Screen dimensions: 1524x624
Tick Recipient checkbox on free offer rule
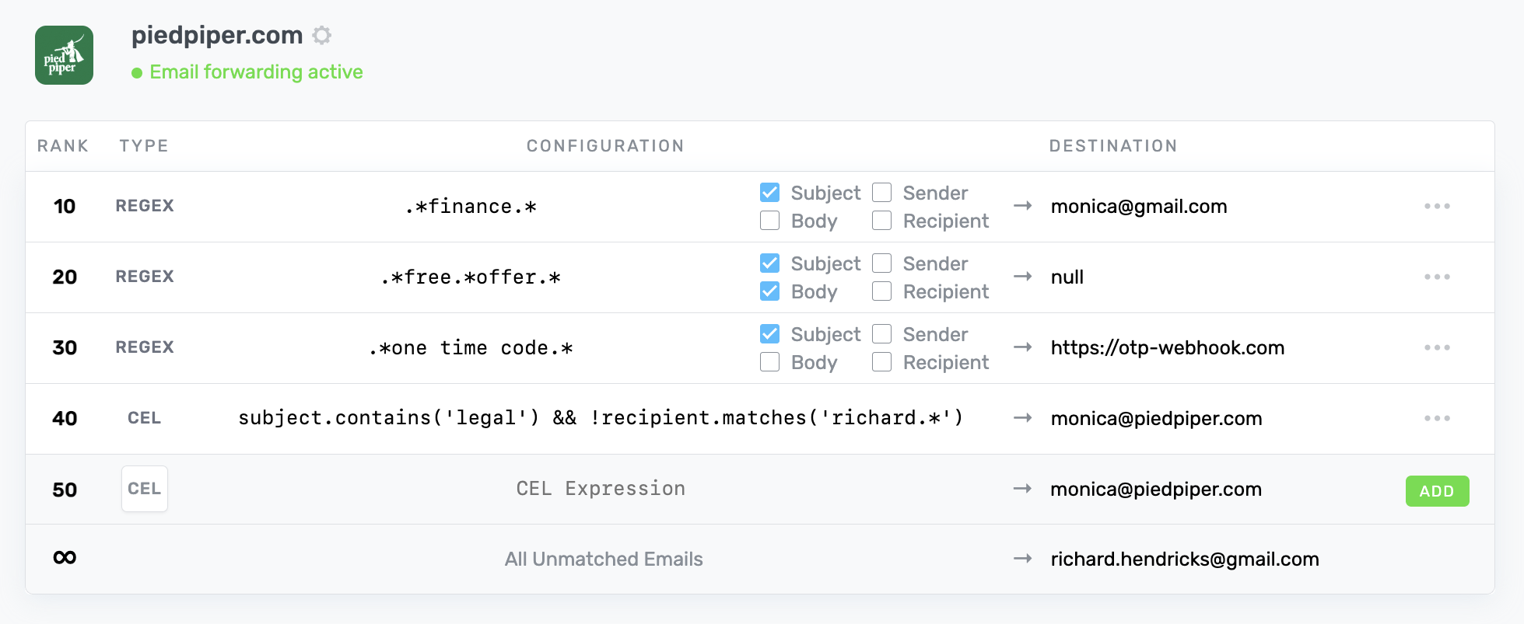pyautogui.click(x=881, y=291)
